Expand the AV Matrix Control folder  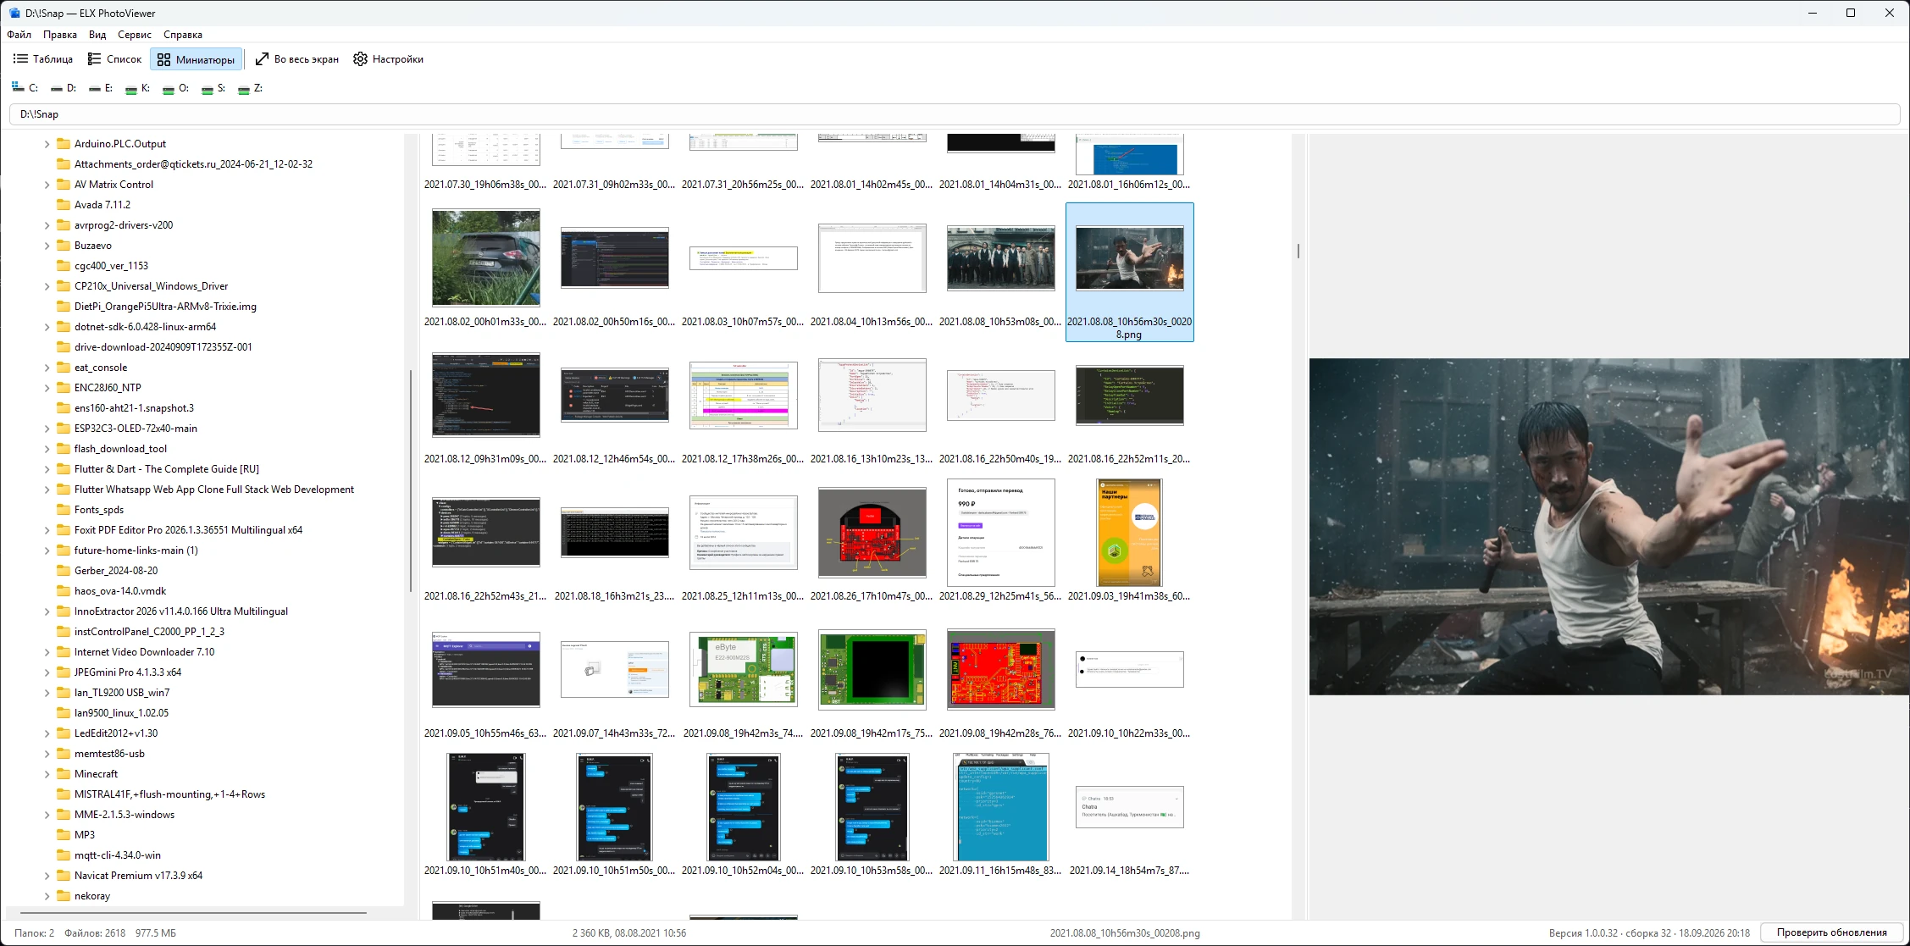47,185
